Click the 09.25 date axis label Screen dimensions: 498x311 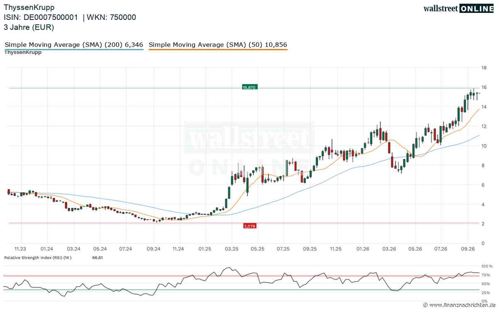tap(310, 249)
